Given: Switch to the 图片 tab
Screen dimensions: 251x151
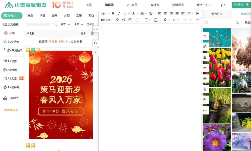Looking at the screenshot, I should click(x=55, y=15).
